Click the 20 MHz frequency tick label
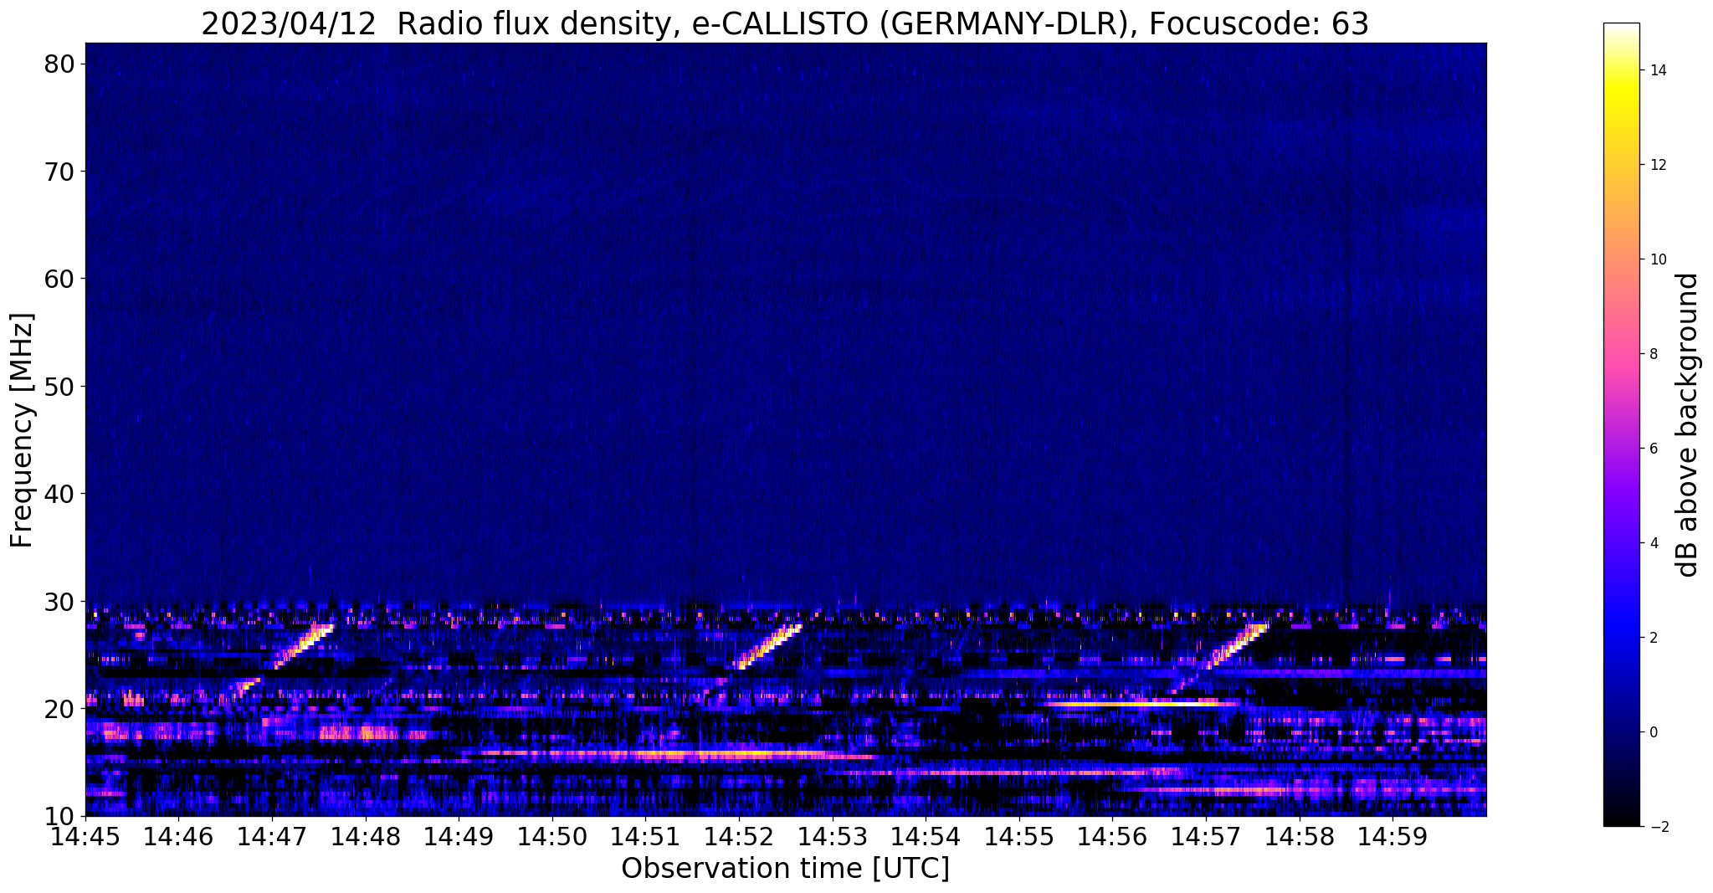 coord(61,709)
